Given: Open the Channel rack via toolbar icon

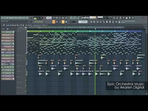Looking at the screenshot, I should coord(97,22).
